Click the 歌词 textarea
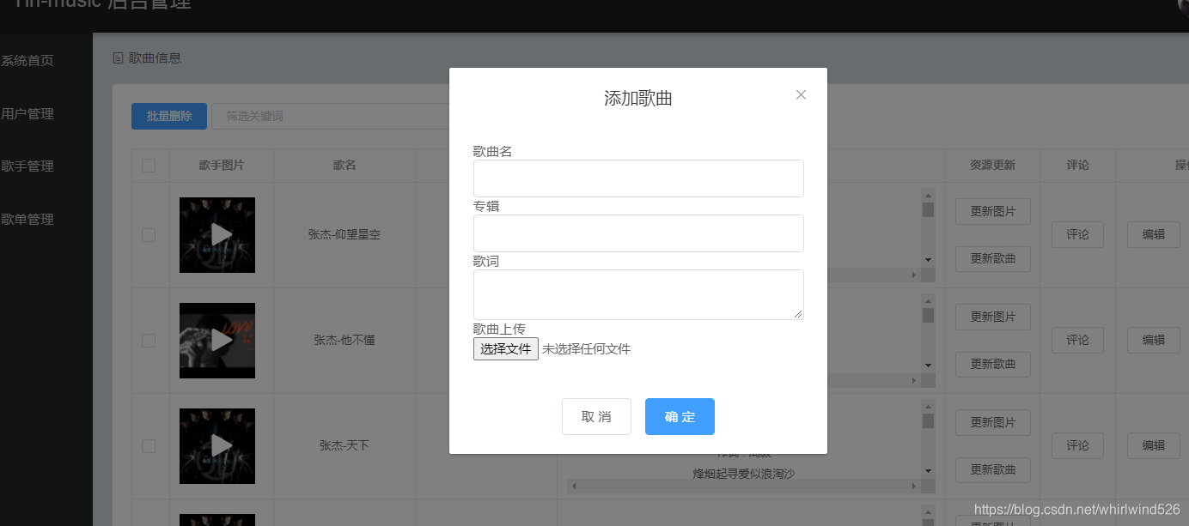Screen dimensions: 1189x526 tap(638, 294)
